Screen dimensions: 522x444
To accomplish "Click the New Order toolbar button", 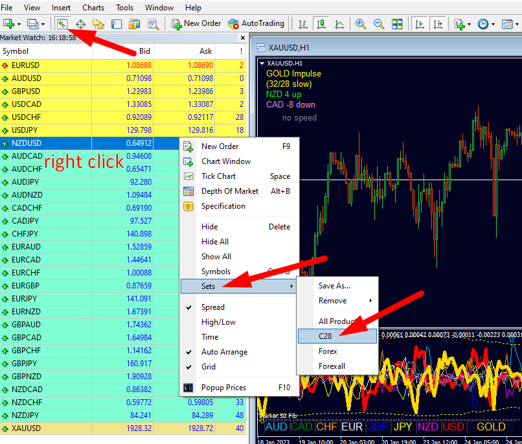I will [x=196, y=23].
